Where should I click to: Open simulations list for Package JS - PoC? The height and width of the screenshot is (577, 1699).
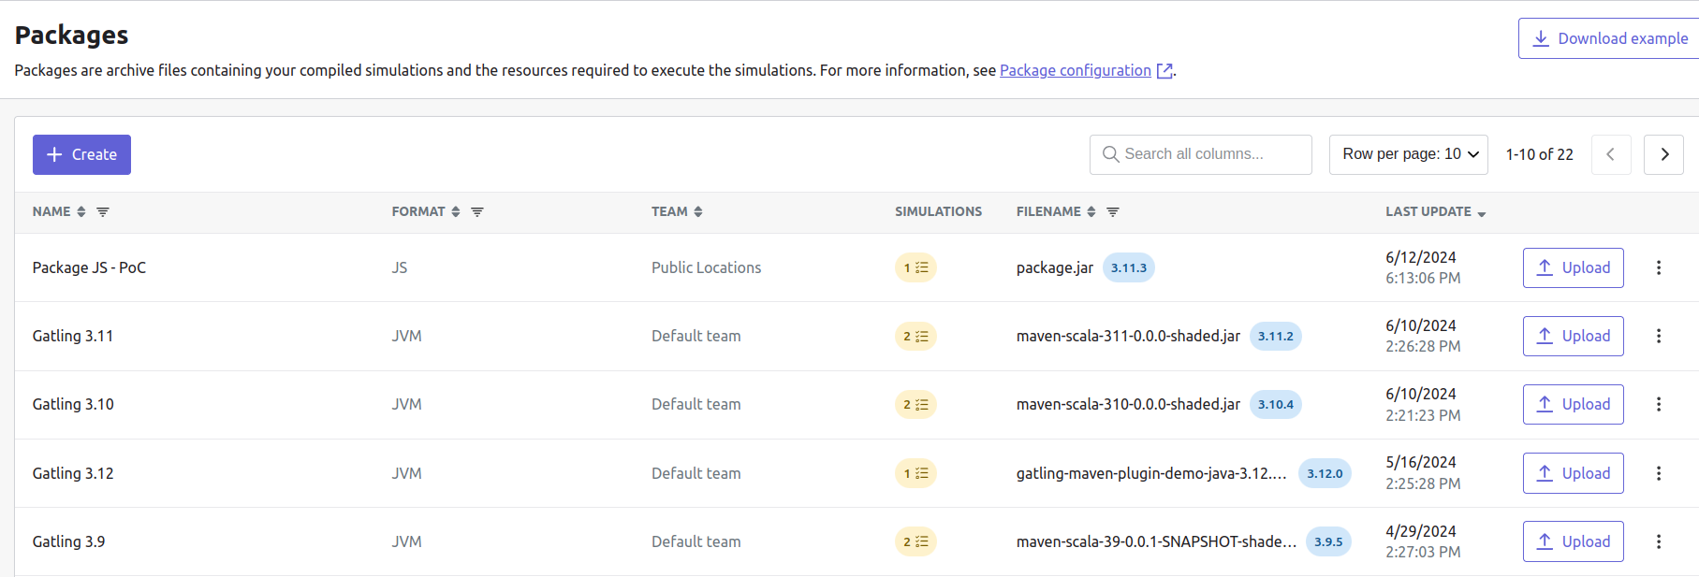click(x=915, y=267)
